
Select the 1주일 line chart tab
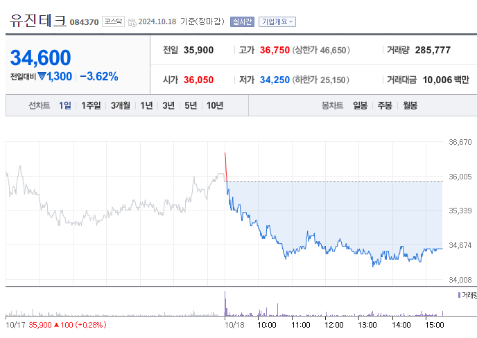click(91, 105)
